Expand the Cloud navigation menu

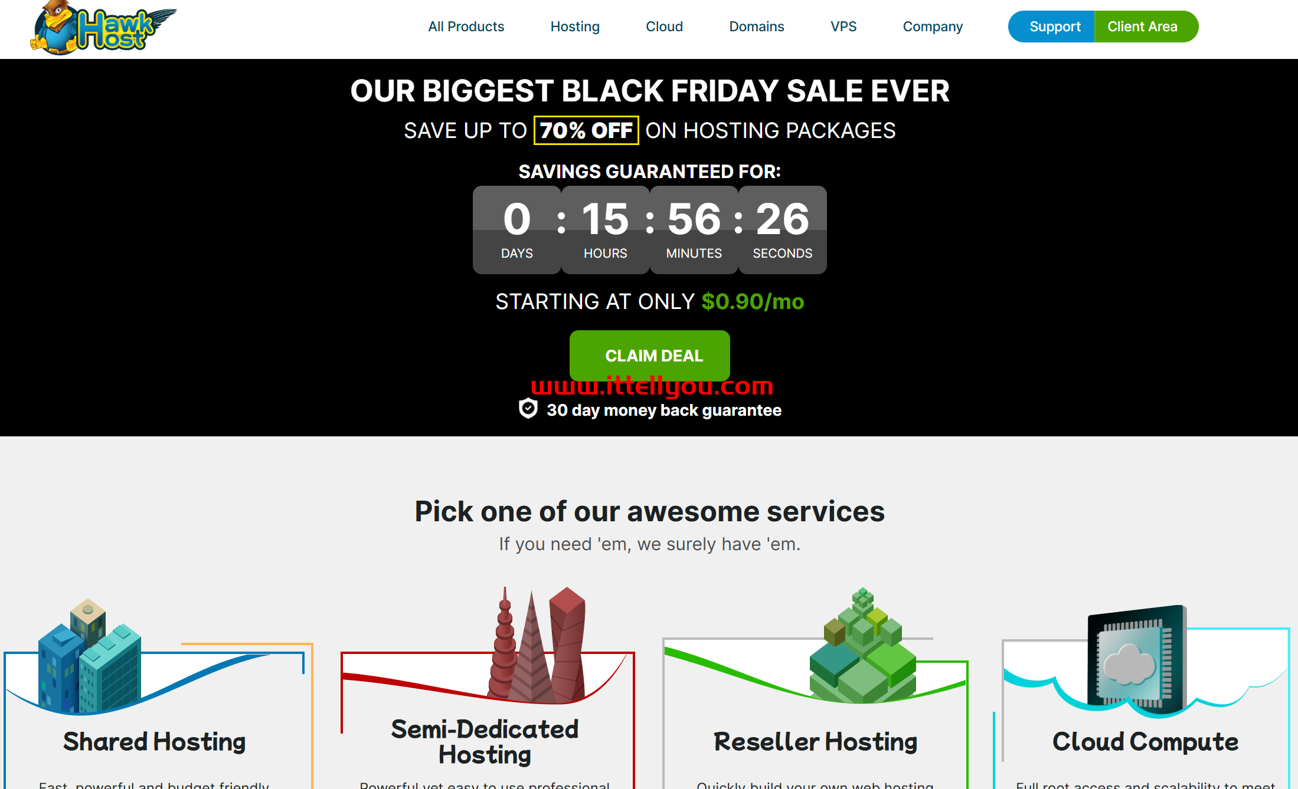pos(664,27)
